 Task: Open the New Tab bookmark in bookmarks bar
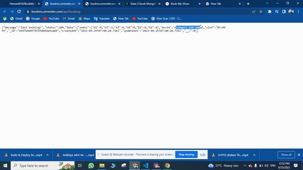[x=121, y=18]
